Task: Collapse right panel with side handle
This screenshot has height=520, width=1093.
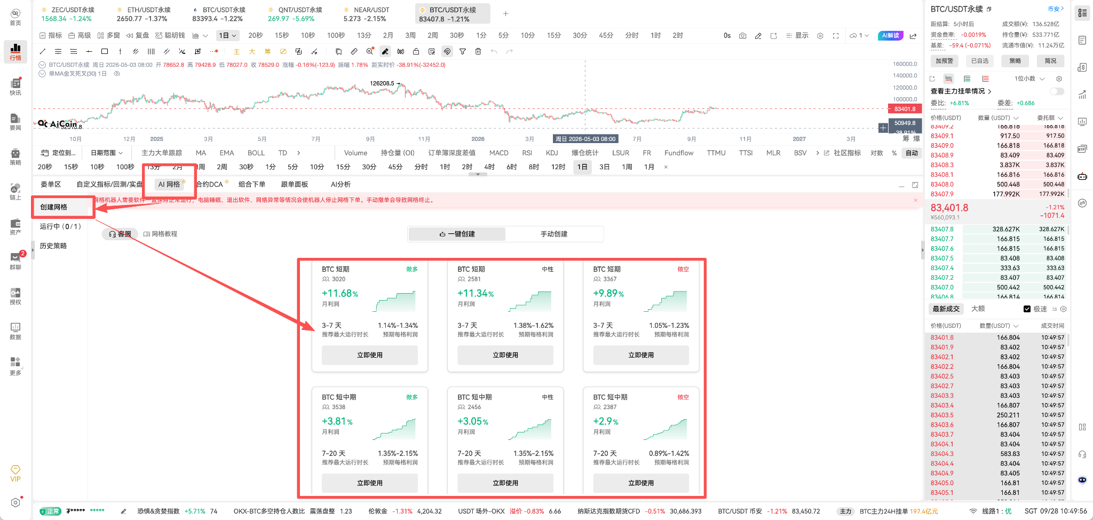Action: [x=922, y=250]
